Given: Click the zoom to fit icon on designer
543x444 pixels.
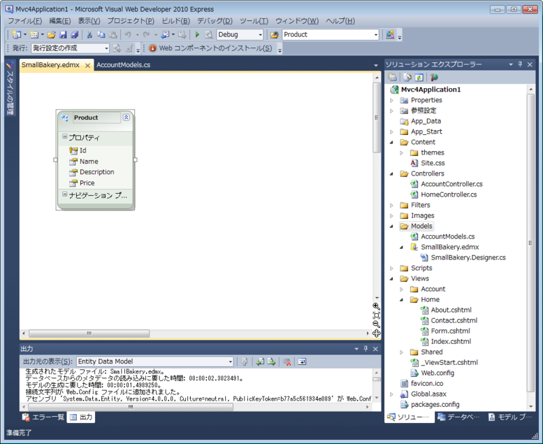Looking at the screenshot, I should pos(376,315).
